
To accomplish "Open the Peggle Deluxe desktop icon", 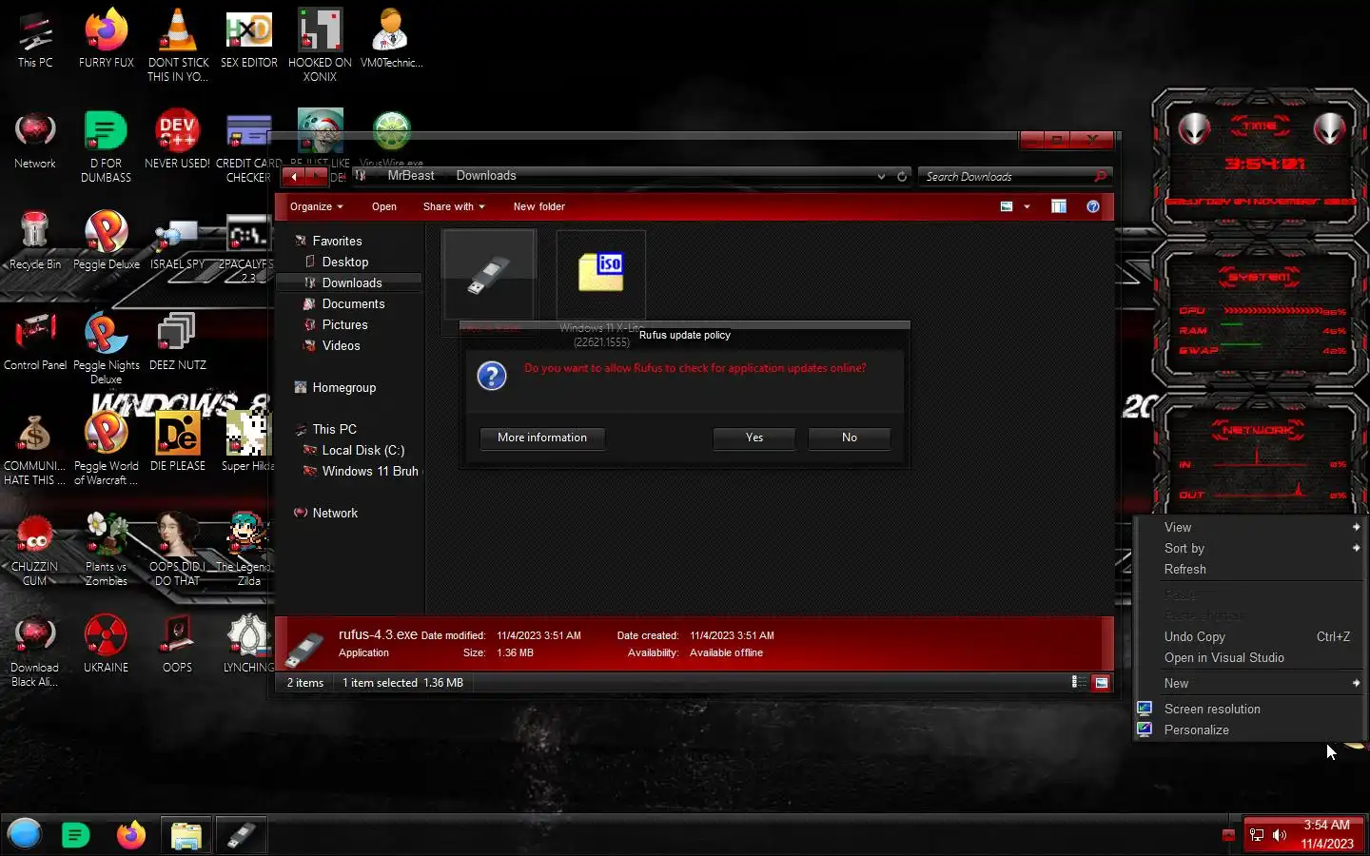I will 107,241.
